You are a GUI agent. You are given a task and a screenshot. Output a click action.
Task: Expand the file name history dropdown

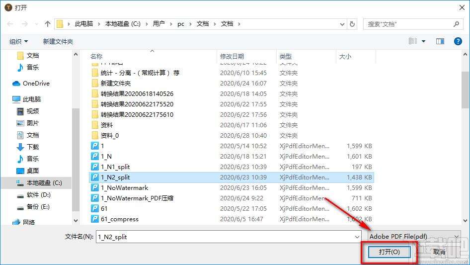coord(357,237)
